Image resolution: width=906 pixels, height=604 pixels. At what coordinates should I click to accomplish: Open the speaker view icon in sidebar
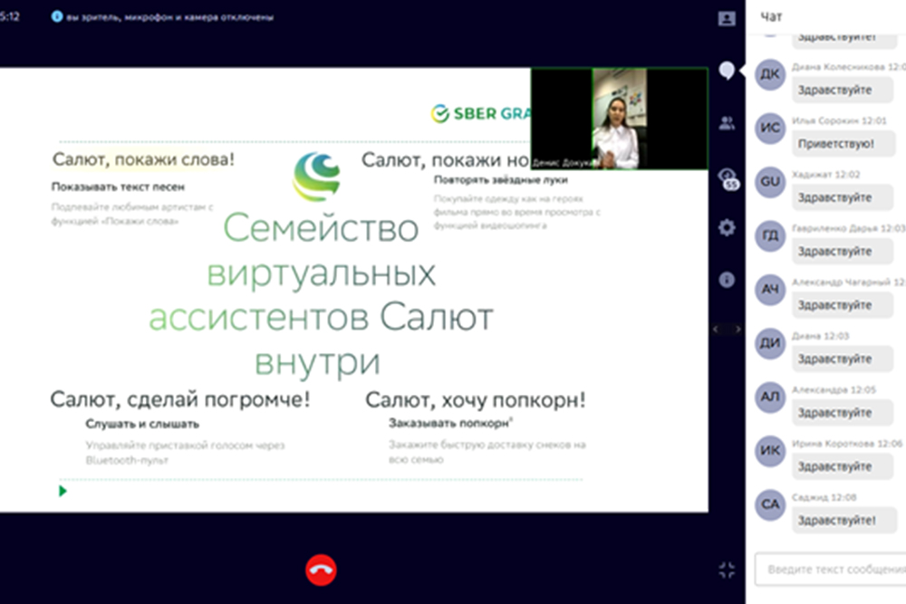(x=726, y=18)
